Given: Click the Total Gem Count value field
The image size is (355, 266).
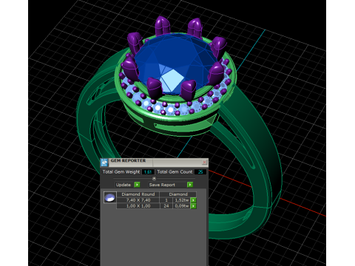Looking at the screenshot, I should 200,172.
